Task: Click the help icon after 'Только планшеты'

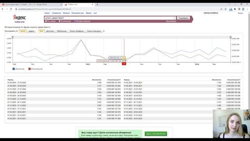Action: pos(104,31)
